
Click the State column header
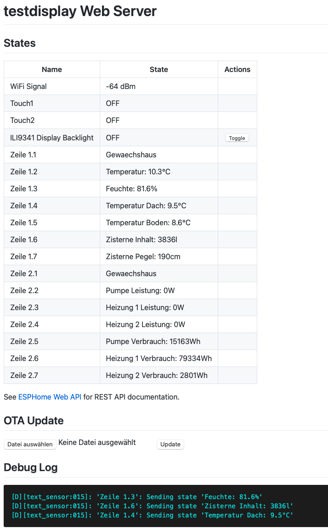[159, 69]
